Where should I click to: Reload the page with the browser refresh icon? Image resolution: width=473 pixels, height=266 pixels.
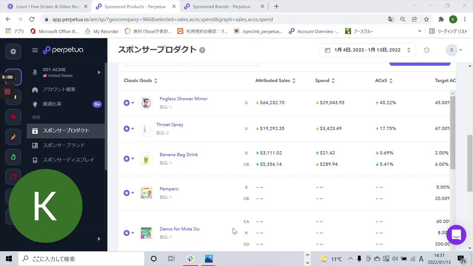[x=32, y=19]
